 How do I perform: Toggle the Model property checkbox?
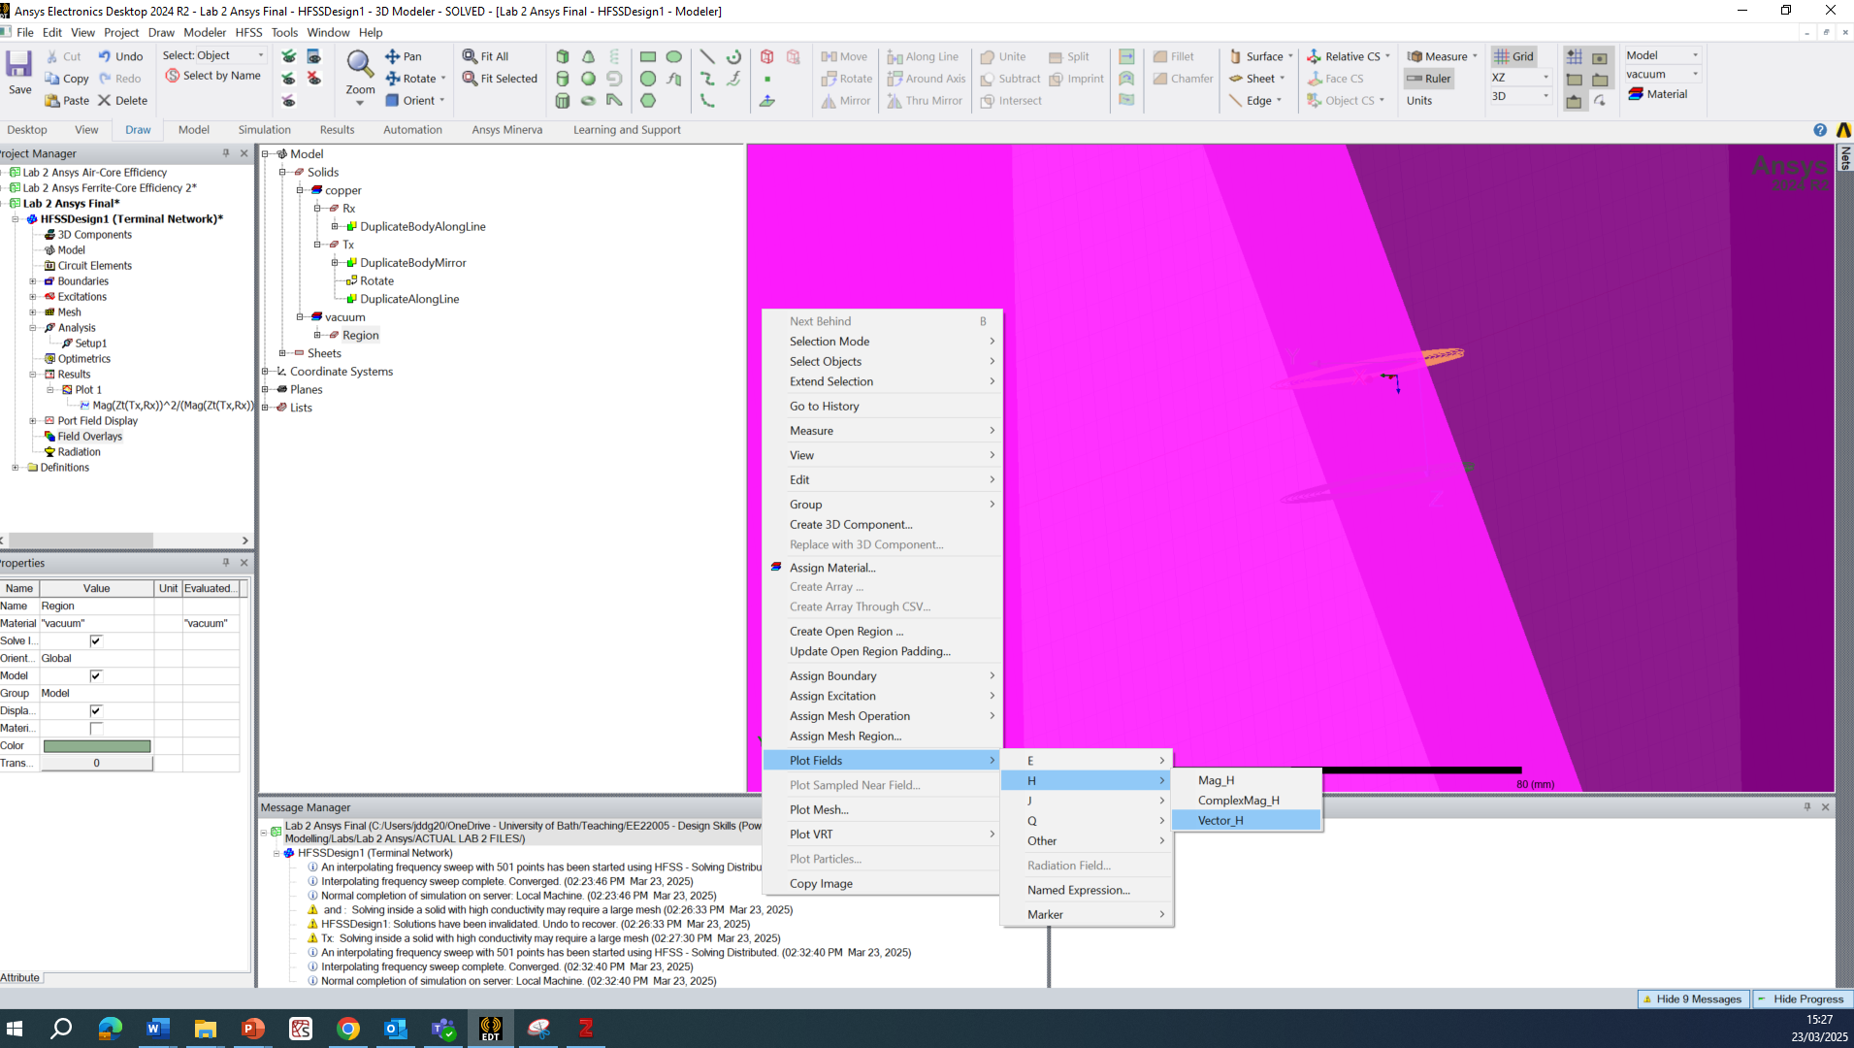(96, 675)
